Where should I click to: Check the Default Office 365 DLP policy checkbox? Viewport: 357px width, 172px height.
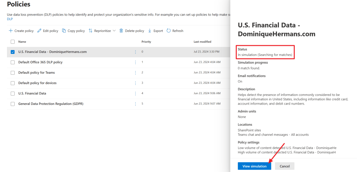point(13,62)
